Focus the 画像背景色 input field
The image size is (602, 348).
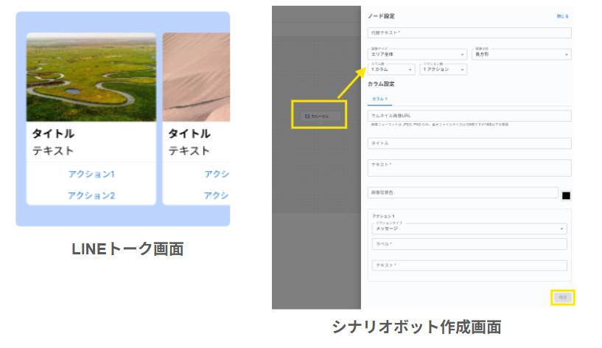463,192
